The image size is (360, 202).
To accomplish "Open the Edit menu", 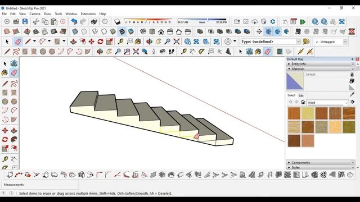I will [x=13, y=13].
